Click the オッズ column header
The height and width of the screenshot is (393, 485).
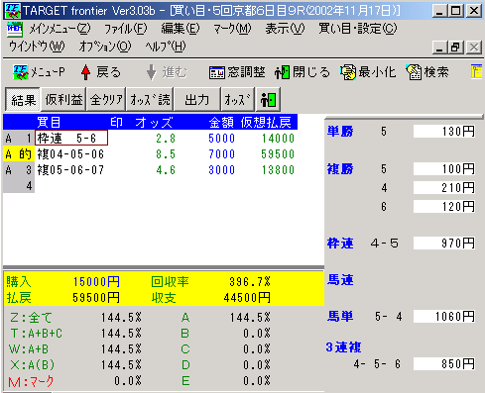154,122
